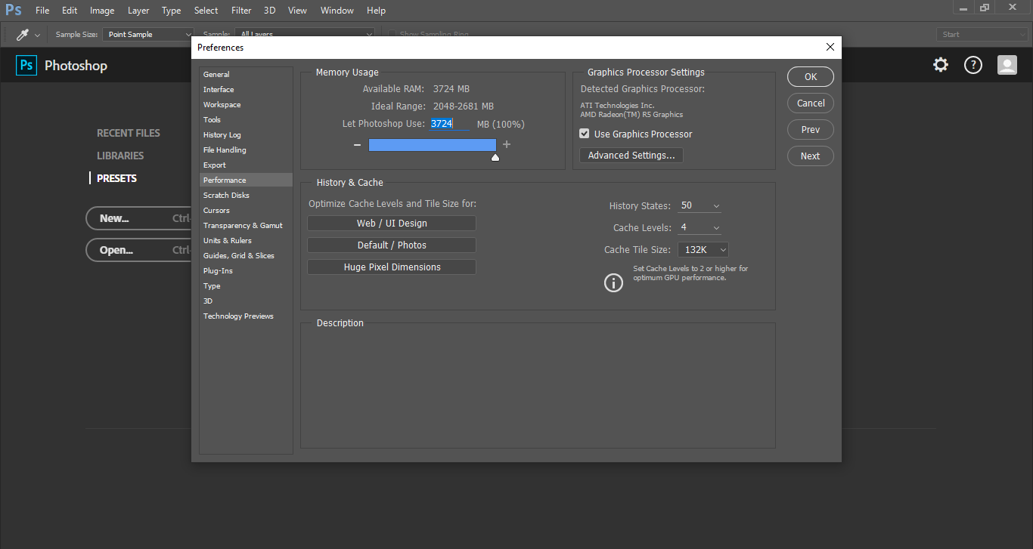Select Performance in the Preferences sidebar
The height and width of the screenshot is (549, 1033).
point(246,180)
